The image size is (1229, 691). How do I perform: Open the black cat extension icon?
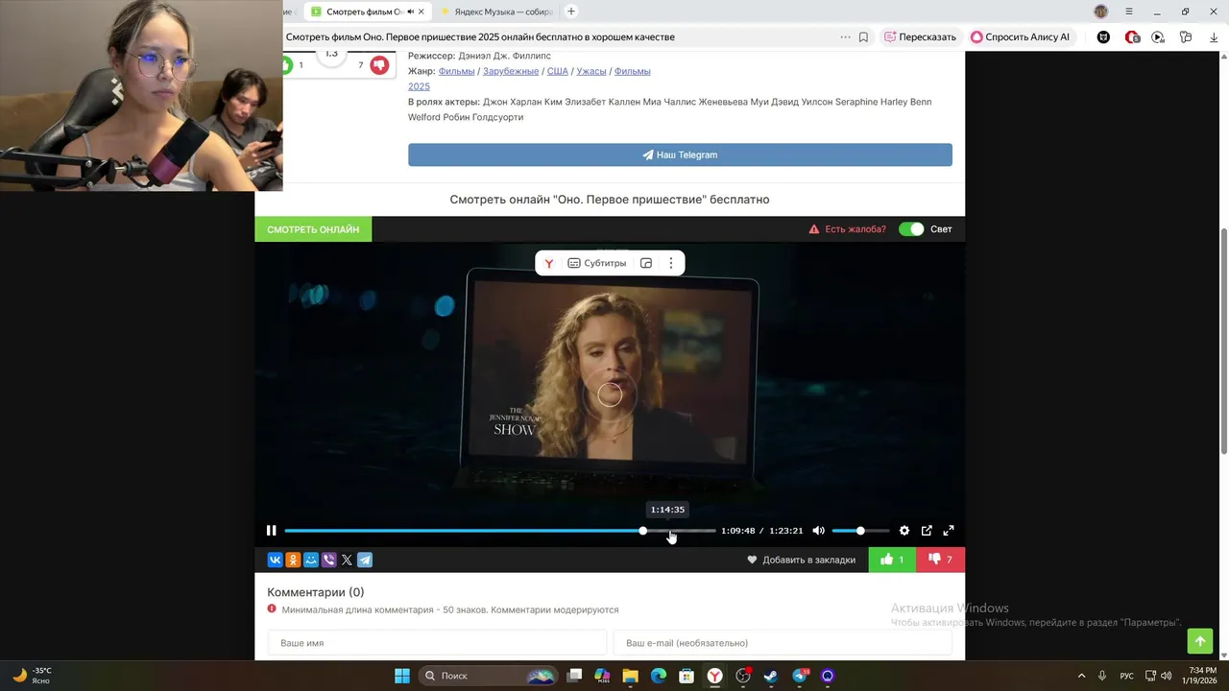[1103, 37]
